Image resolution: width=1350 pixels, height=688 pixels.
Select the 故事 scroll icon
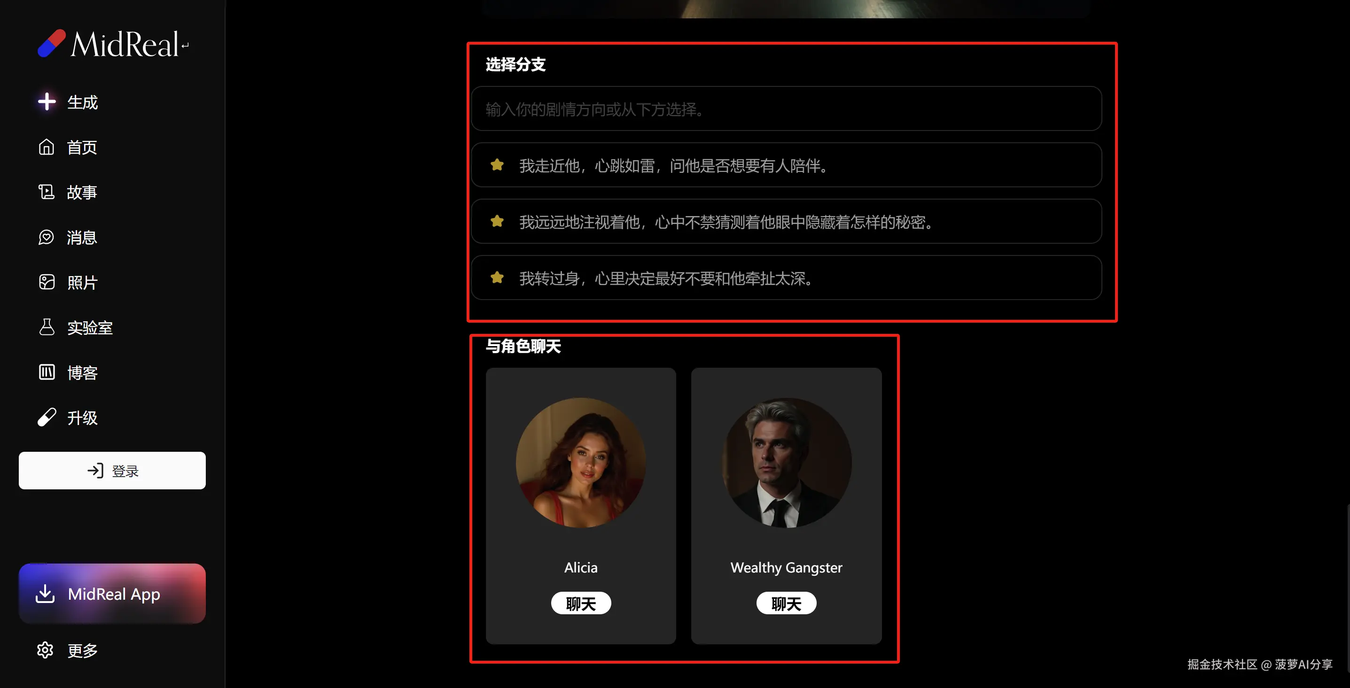click(x=46, y=192)
